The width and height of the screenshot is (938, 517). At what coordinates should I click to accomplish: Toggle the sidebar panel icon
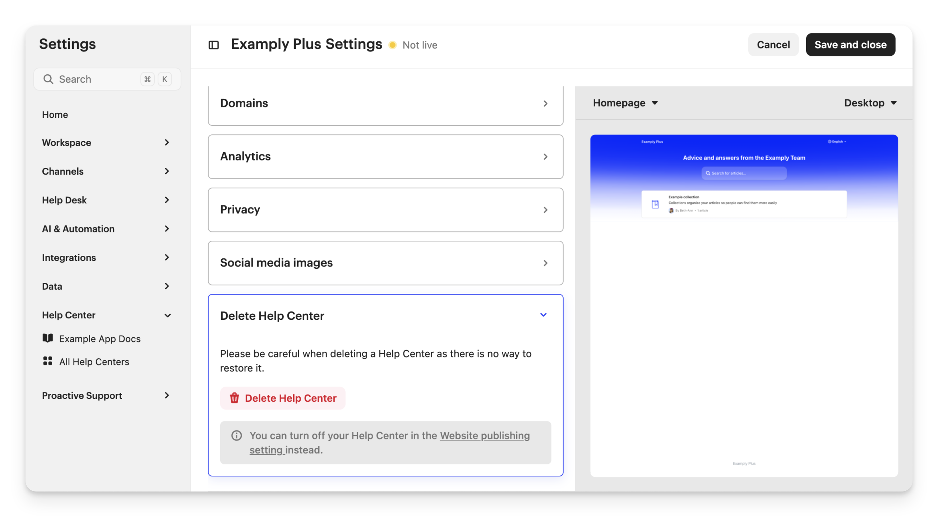pyautogui.click(x=213, y=45)
